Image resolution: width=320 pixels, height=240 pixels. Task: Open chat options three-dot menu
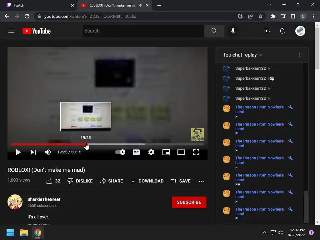click(x=300, y=55)
